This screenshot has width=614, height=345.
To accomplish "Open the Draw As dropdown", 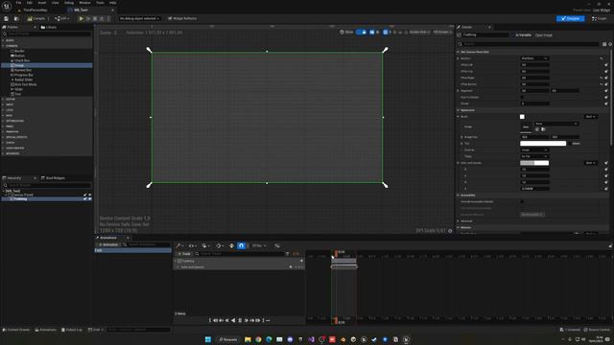I will 534,149.
